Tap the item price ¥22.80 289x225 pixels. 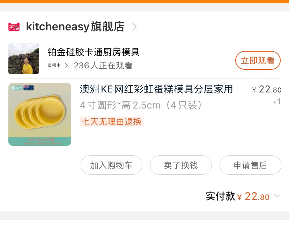click(x=267, y=90)
